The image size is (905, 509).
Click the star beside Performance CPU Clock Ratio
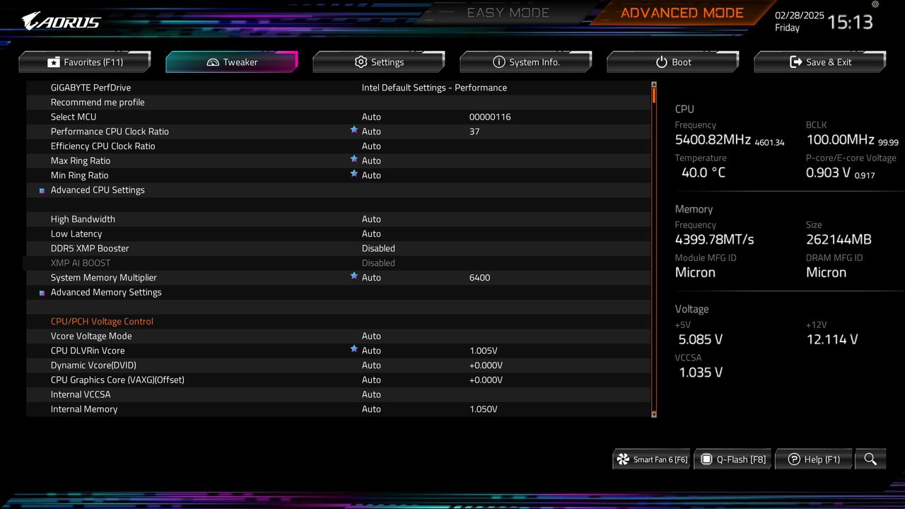pos(354,131)
